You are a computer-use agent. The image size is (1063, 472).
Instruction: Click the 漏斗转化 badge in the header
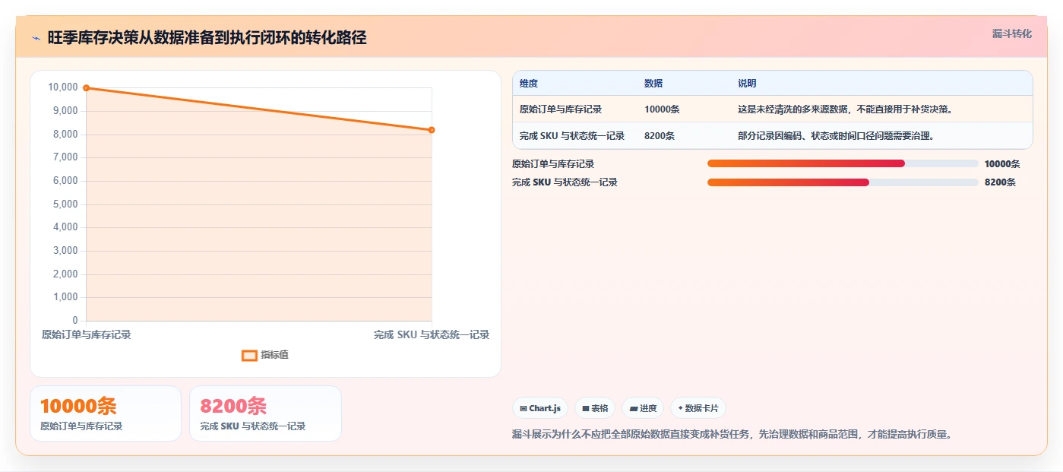[1011, 34]
